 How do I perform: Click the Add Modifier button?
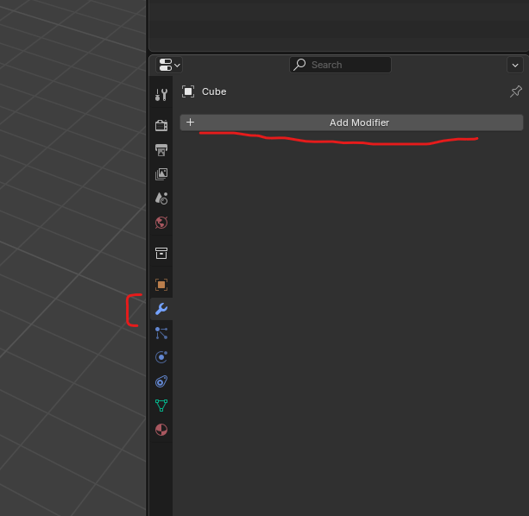[x=351, y=123]
